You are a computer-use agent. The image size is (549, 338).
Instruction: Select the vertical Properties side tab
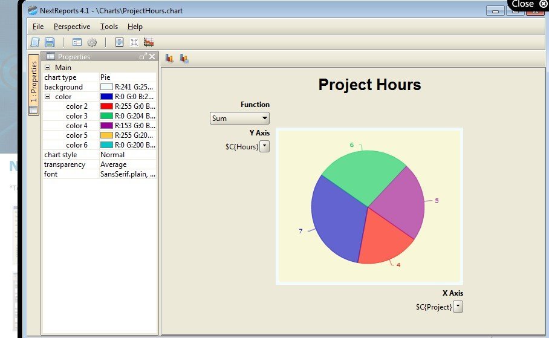click(33, 85)
